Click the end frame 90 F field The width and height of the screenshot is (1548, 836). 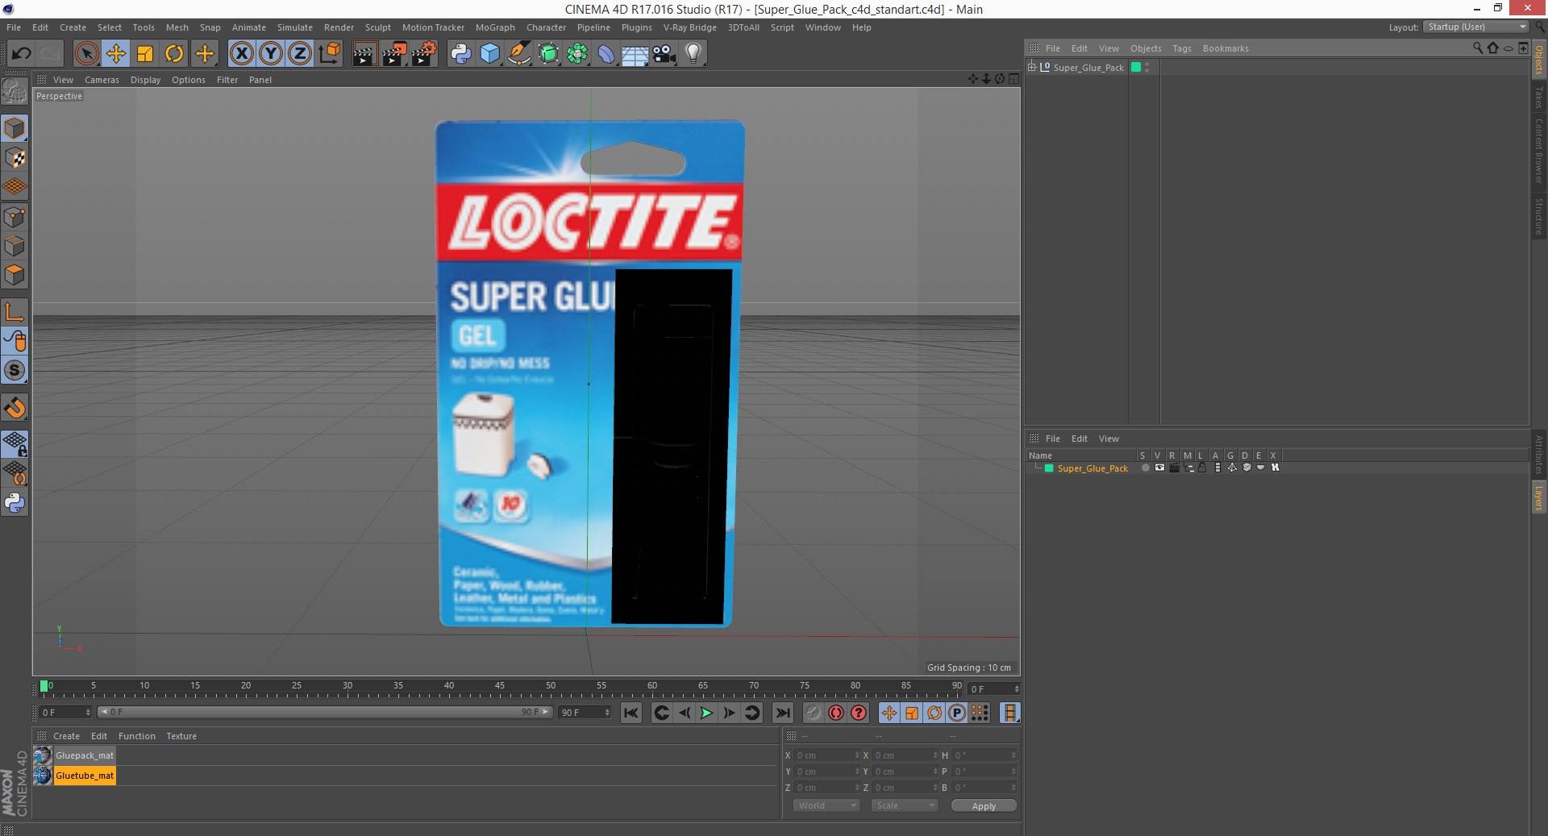click(x=585, y=712)
